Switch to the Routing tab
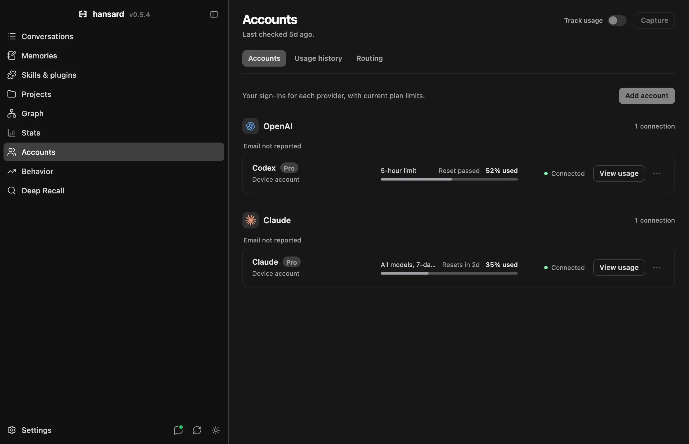Viewport: 689px width, 444px height. tap(369, 58)
